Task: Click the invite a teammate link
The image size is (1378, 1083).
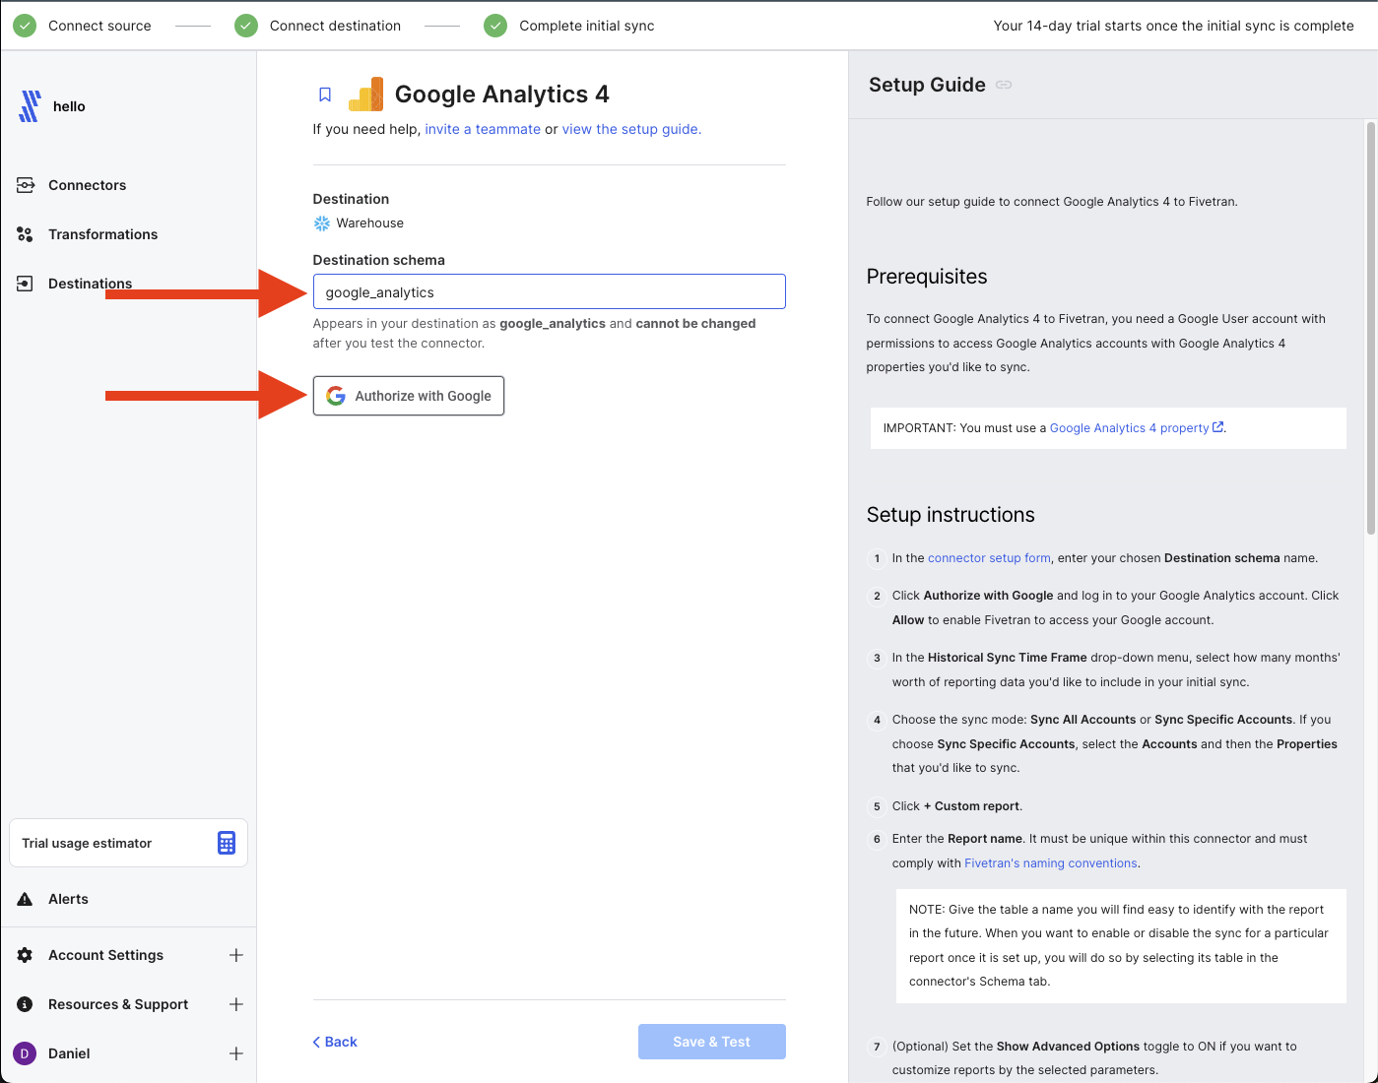Action: click(x=483, y=129)
